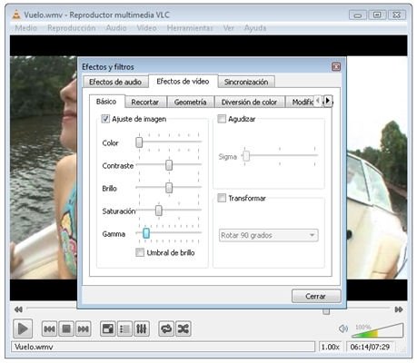Viewport: 417px width, 363px height.
Task: Open the Ayuda menu
Action: (255, 28)
